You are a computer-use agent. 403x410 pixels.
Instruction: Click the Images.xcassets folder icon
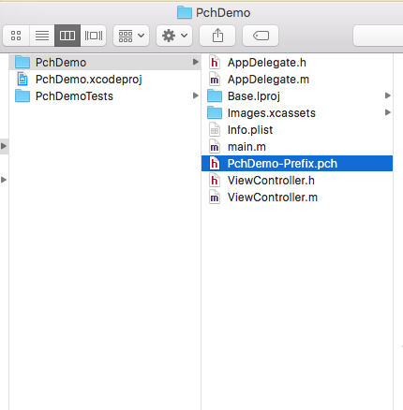pyautogui.click(x=215, y=113)
